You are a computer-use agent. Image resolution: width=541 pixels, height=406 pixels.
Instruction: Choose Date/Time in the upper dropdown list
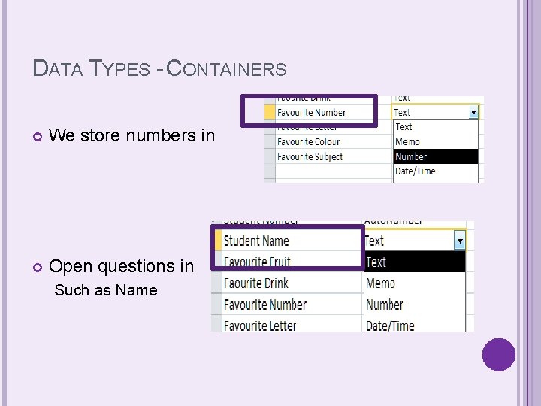(435, 171)
